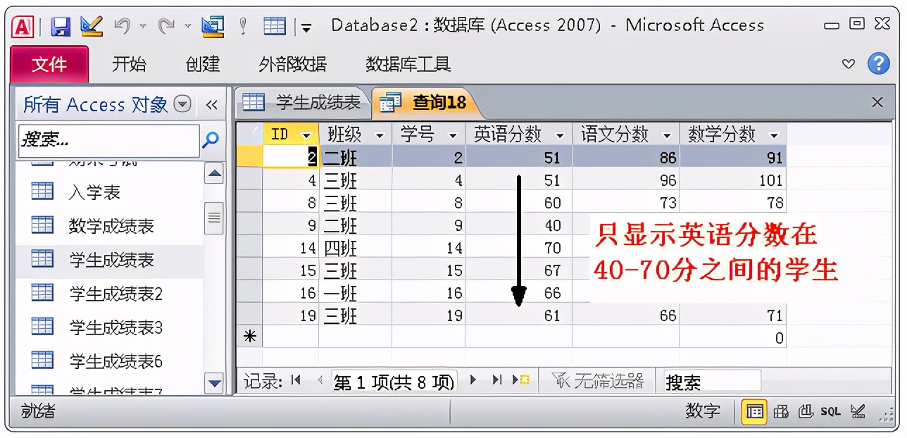This screenshot has width=907, height=438.
Task: Open PivotTable view from the status bar
Action: click(x=782, y=412)
